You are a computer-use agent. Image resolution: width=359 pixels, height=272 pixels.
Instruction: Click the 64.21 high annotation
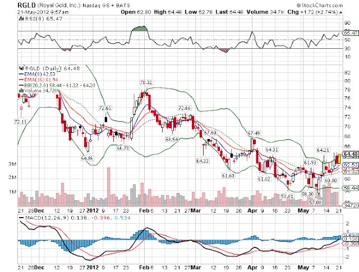(323, 150)
